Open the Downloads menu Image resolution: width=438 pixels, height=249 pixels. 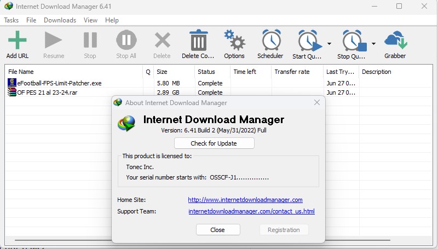(x=60, y=20)
